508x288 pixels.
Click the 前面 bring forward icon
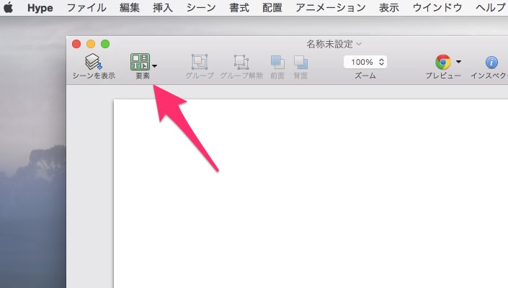click(277, 62)
